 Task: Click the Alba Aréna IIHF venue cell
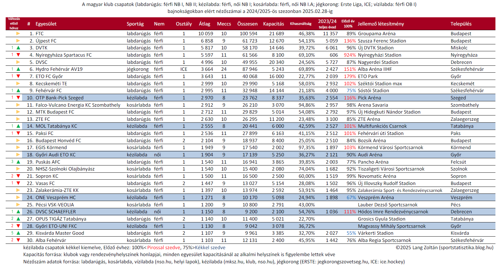pyautogui.click(x=375, y=69)
